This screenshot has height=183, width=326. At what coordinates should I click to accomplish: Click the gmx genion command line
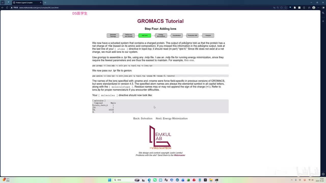coord(160,76)
